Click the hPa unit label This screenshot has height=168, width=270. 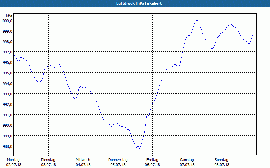(9, 15)
